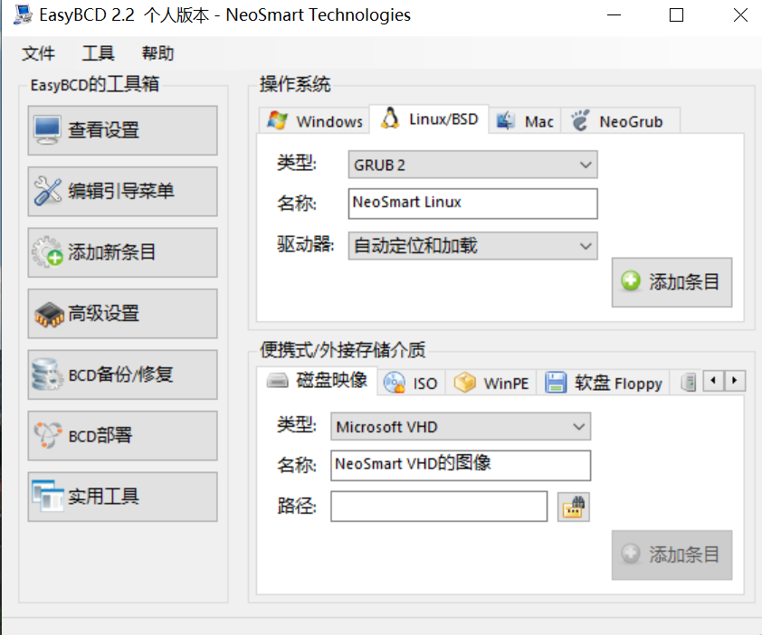This screenshot has width=762, height=635.
Task: Switch to the WinPE tab
Action: (491, 384)
